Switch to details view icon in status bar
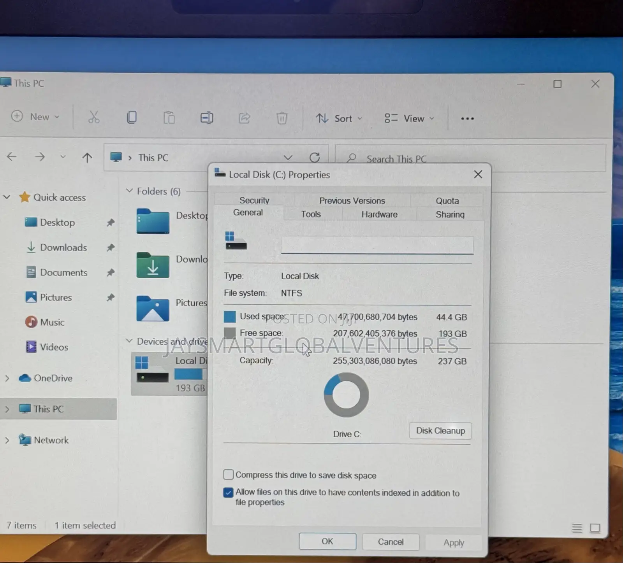The height and width of the screenshot is (563, 623). click(577, 528)
